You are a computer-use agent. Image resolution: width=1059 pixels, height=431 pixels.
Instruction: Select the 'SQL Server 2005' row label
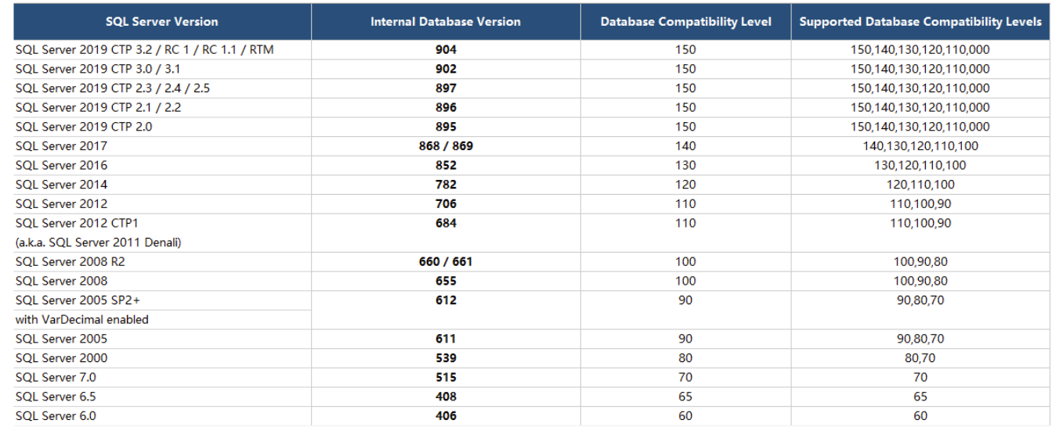click(x=61, y=339)
